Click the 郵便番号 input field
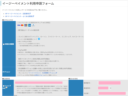 [109, 83]
